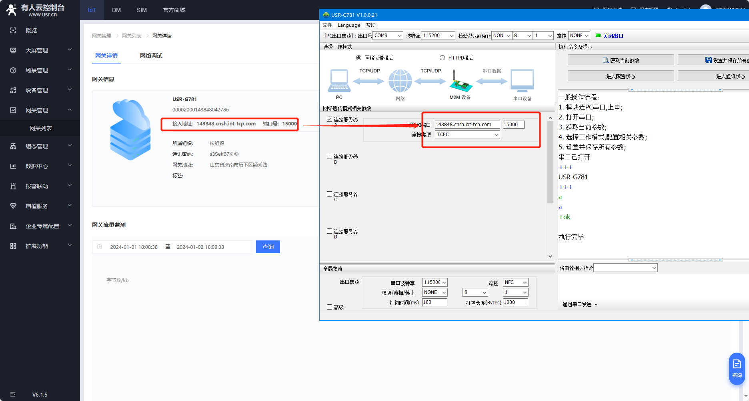Uncheck the Connect Server A checkbox
This screenshot has height=401, width=749.
[330, 119]
